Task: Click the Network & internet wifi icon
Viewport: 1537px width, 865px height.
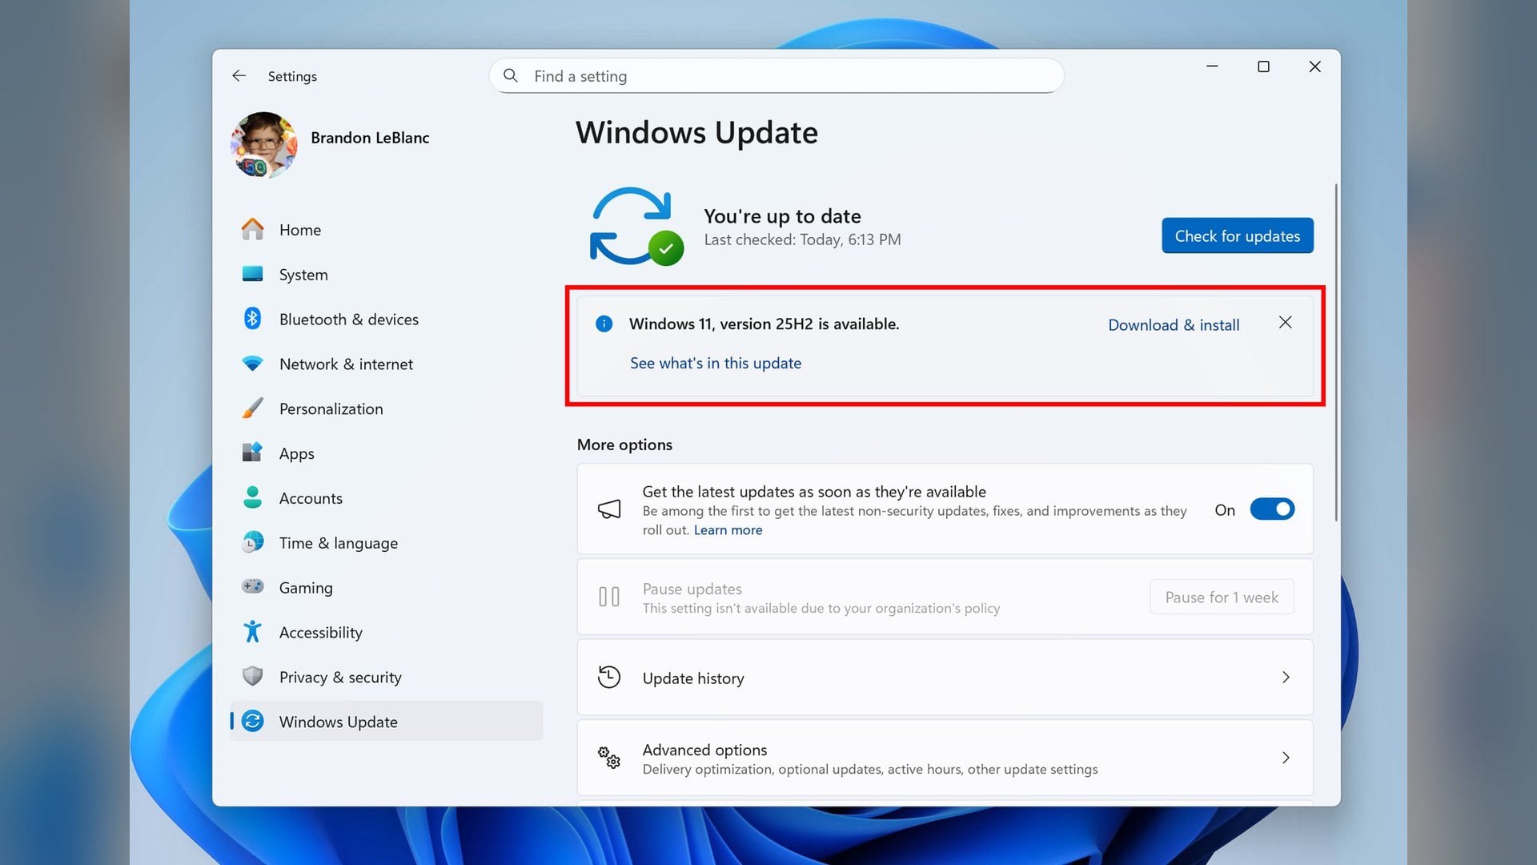Action: [252, 364]
